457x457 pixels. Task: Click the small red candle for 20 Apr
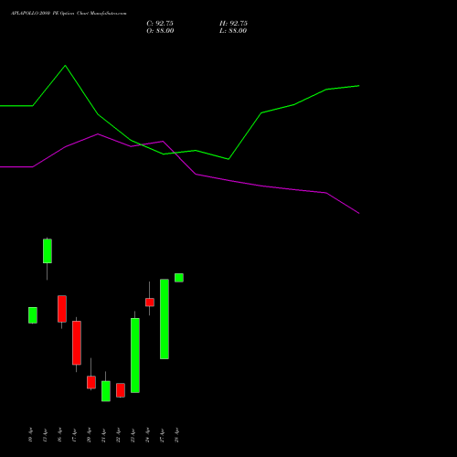[x=91, y=382]
